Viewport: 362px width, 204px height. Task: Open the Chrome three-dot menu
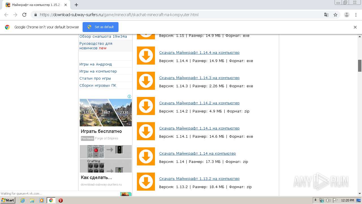(356, 15)
